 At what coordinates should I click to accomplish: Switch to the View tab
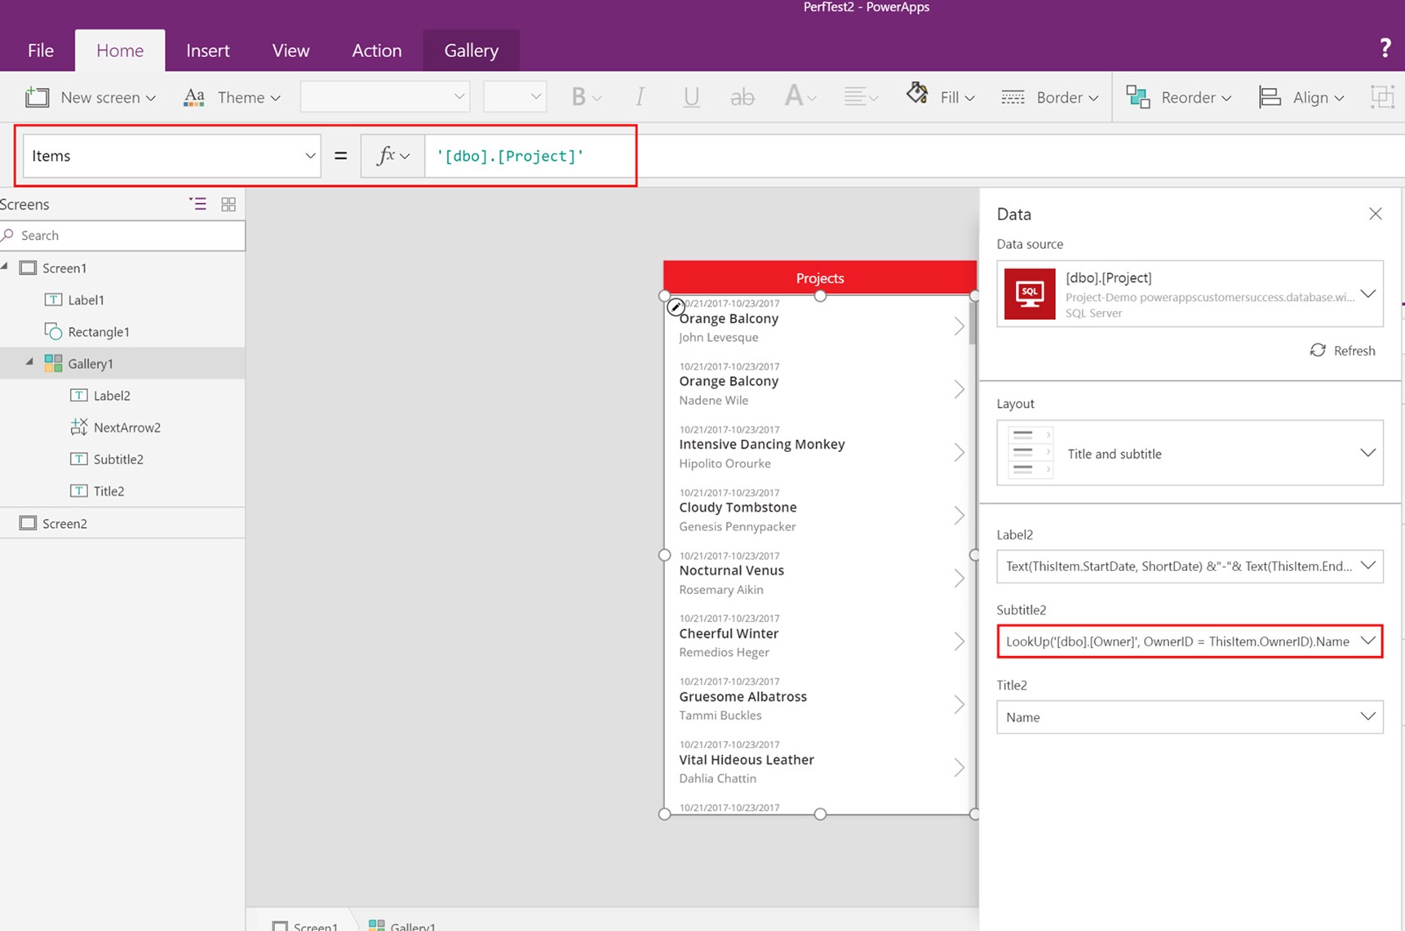point(290,50)
